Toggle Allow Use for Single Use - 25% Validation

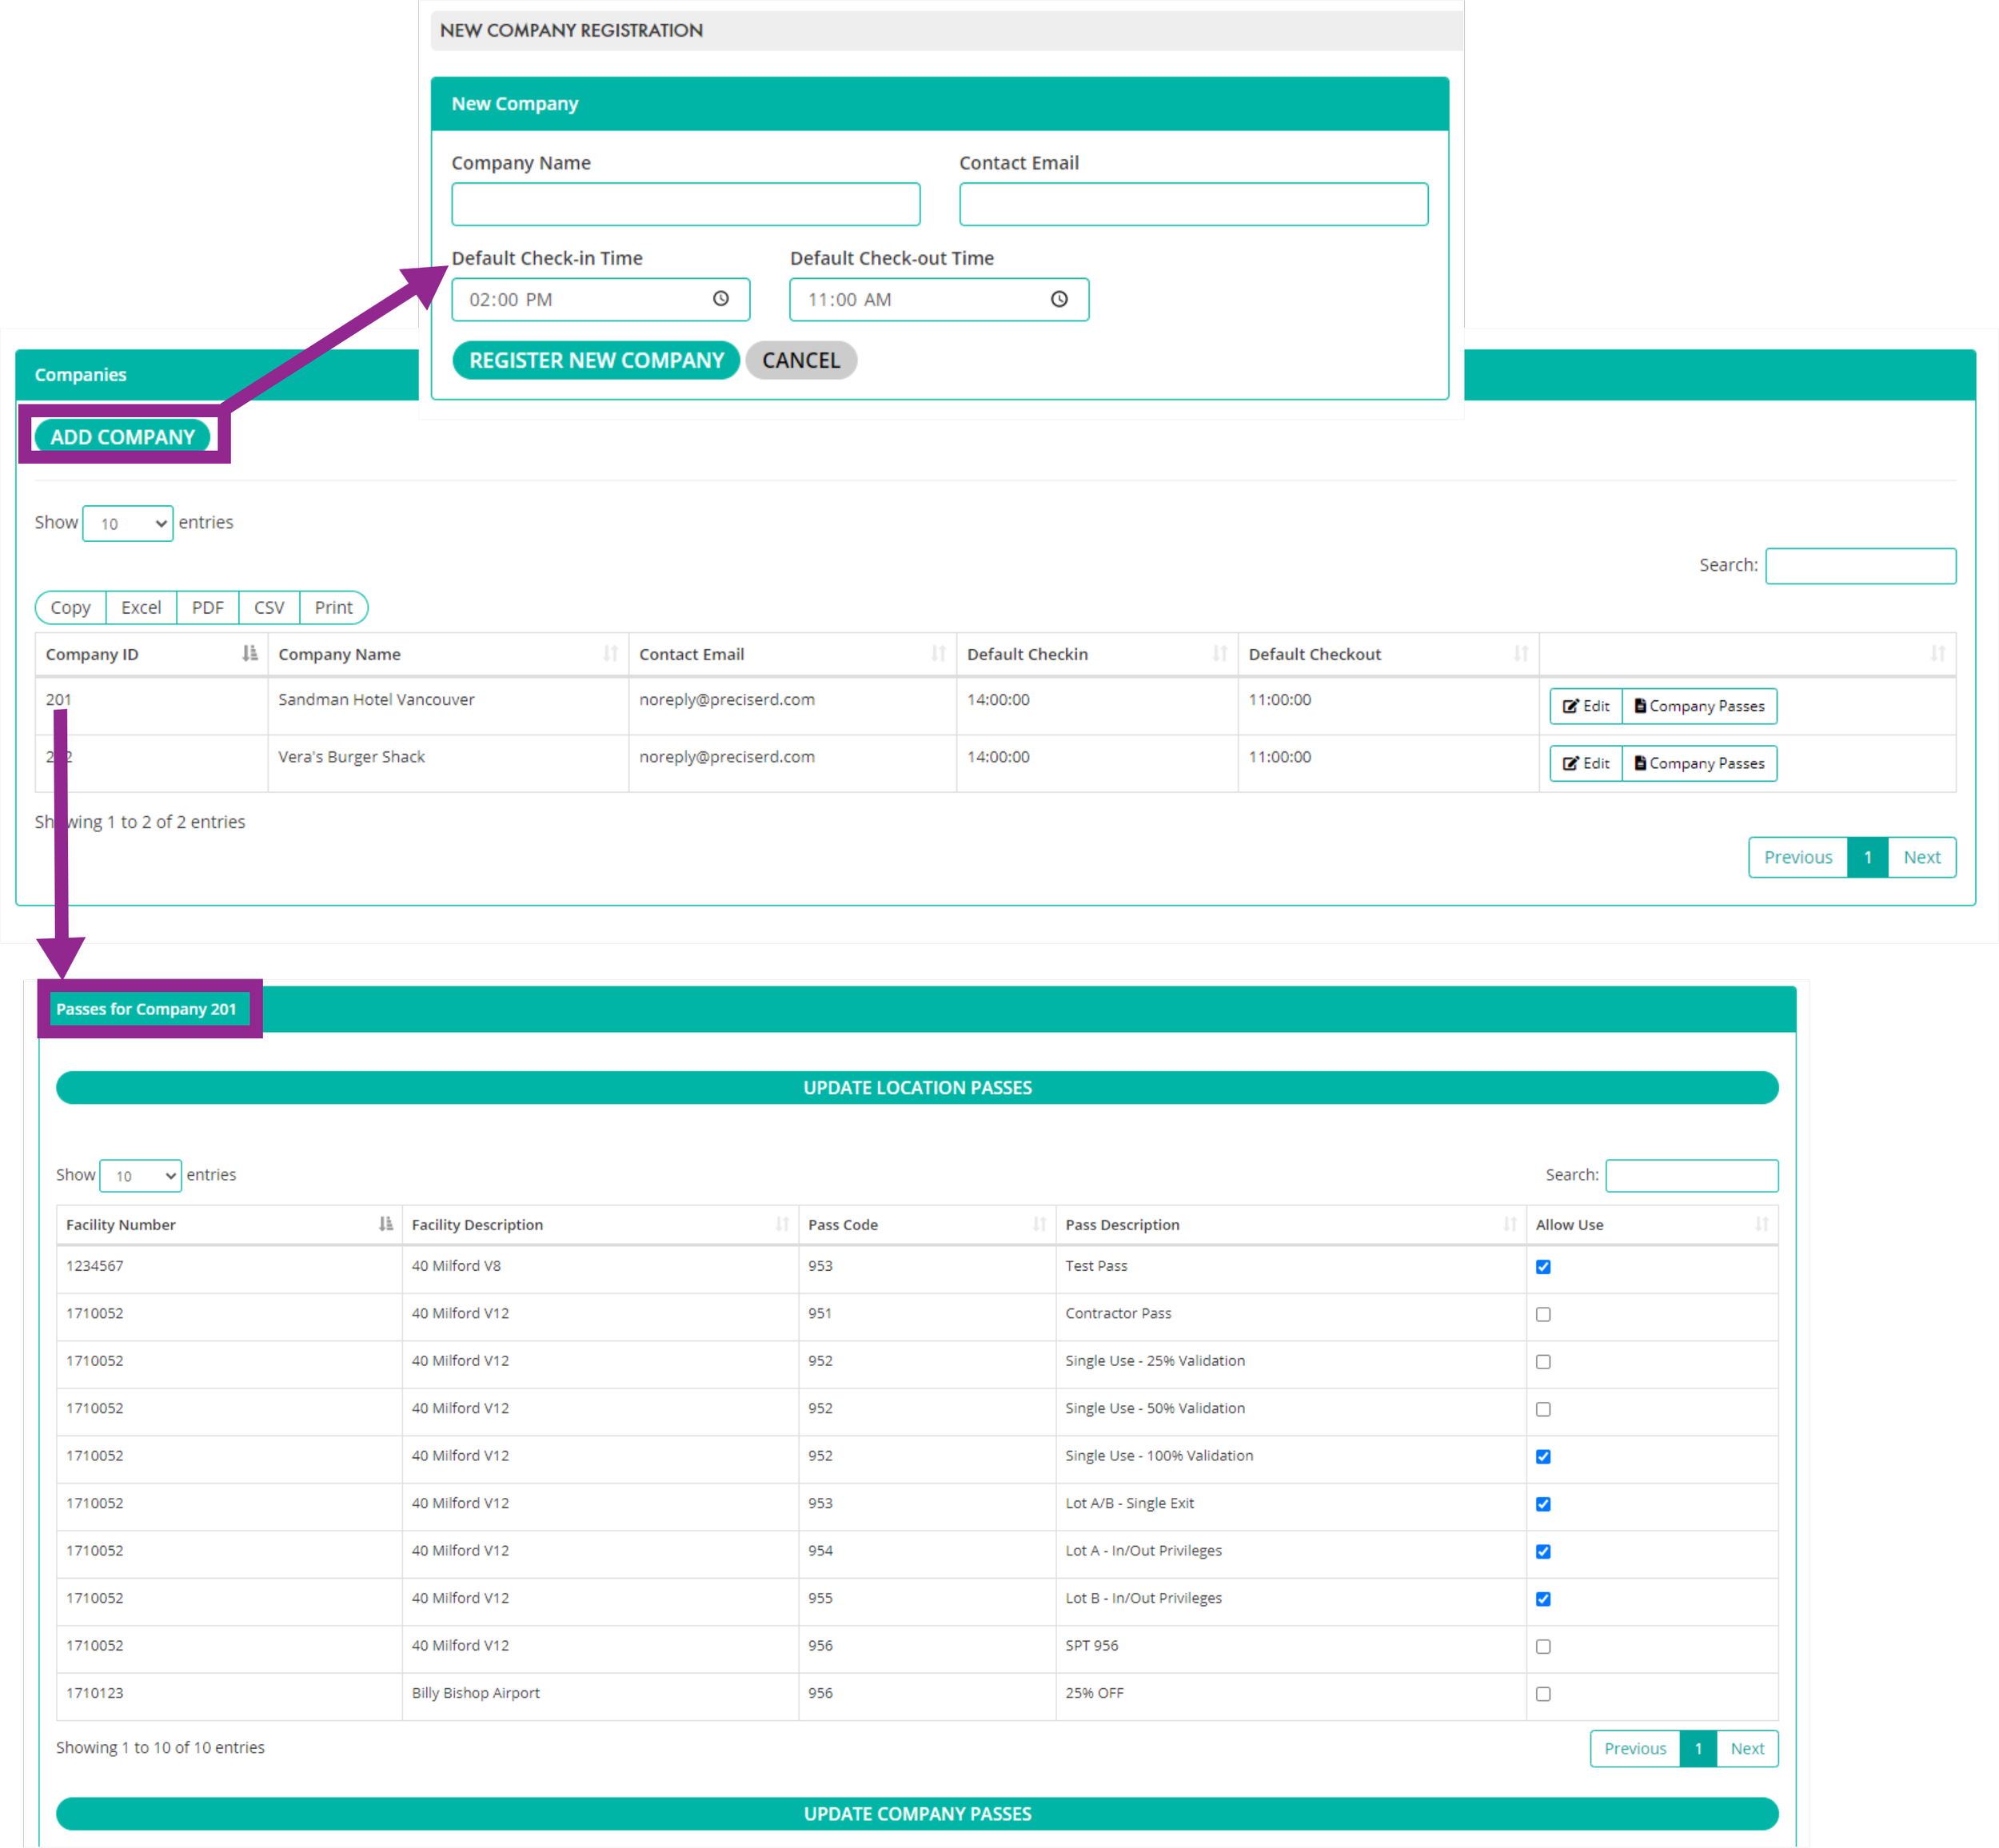pos(1542,1362)
